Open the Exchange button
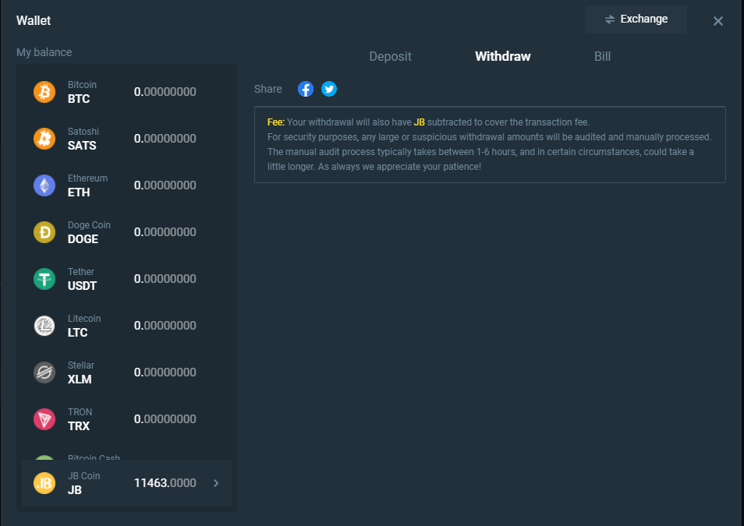This screenshot has width=744, height=526. click(636, 19)
